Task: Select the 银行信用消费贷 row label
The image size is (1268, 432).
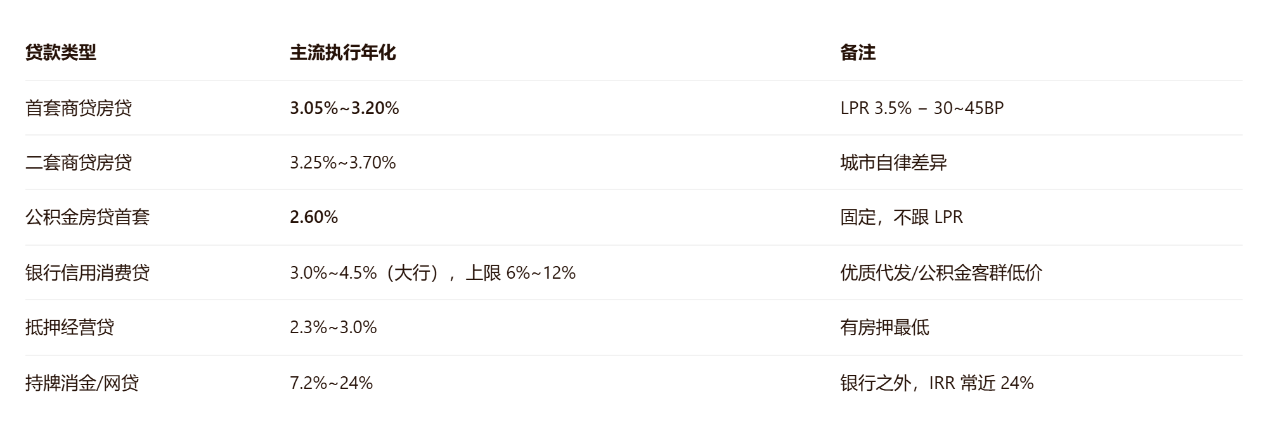Action: point(87,273)
